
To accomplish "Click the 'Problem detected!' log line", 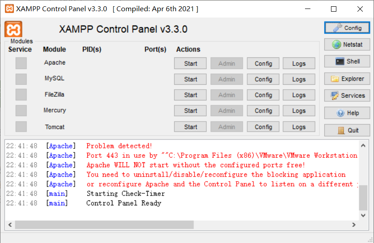I will [x=119, y=146].
